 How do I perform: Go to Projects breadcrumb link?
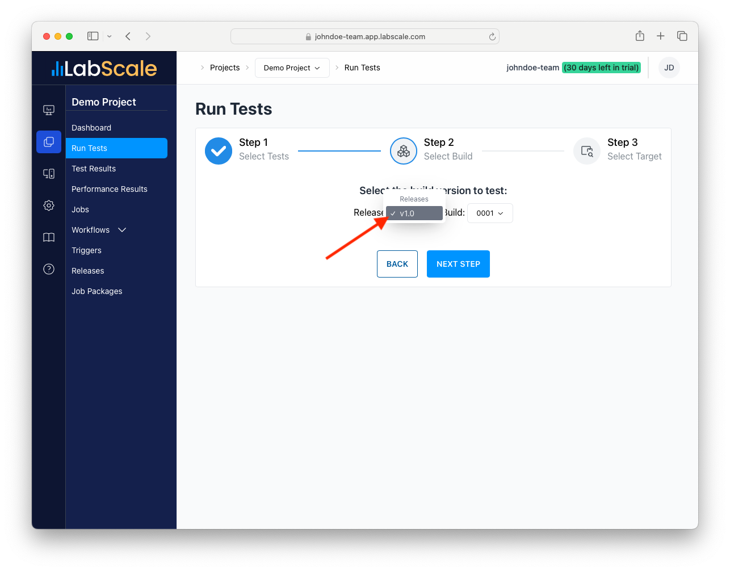(225, 68)
